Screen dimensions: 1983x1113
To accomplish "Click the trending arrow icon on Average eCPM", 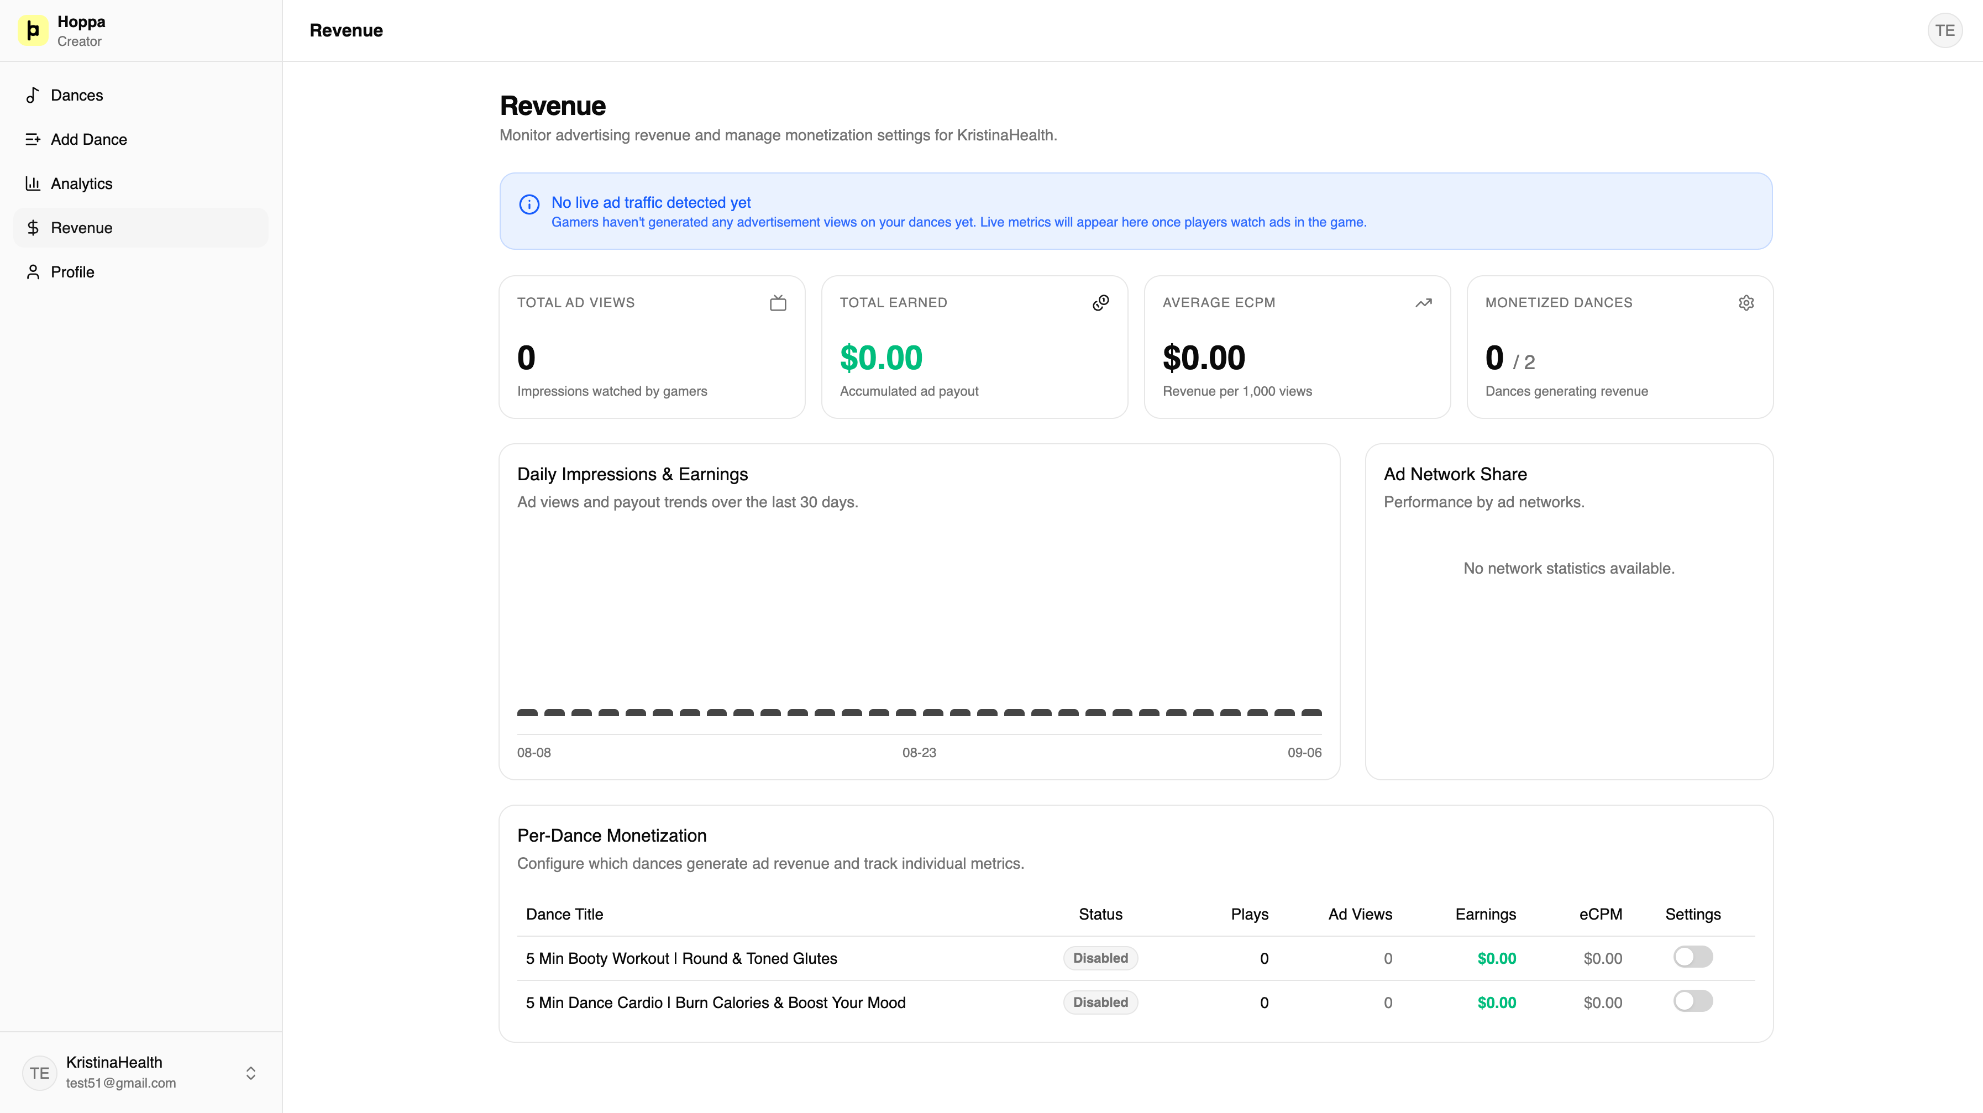I will (x=1423, y=303).
